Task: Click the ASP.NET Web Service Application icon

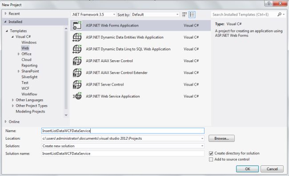Action: coord(77,96)
